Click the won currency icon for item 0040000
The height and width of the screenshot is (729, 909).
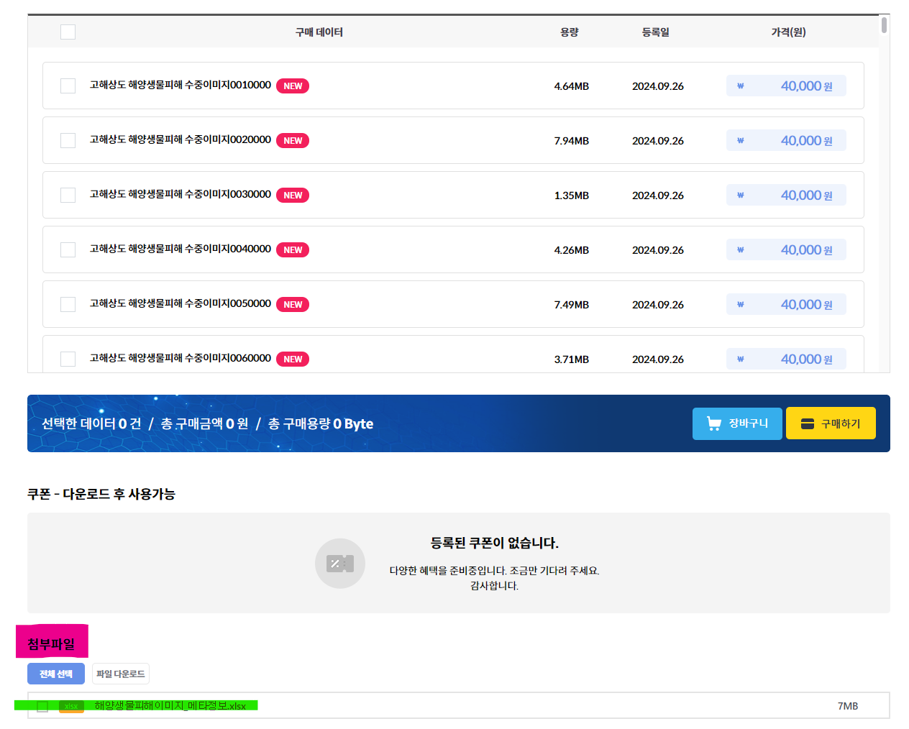[x=740, y=250]
